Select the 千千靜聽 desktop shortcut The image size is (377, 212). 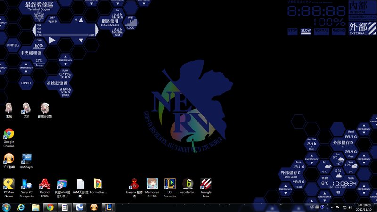[x=9, y=161]
